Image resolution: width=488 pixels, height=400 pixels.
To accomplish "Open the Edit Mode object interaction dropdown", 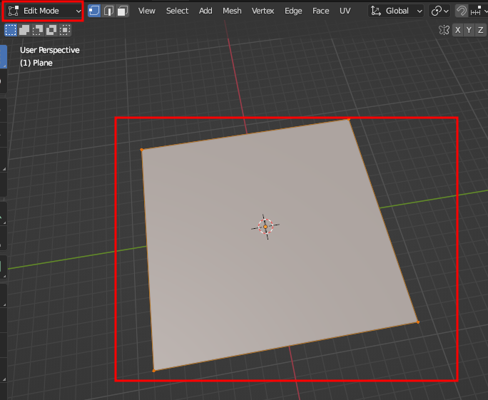I will (44, 11).
